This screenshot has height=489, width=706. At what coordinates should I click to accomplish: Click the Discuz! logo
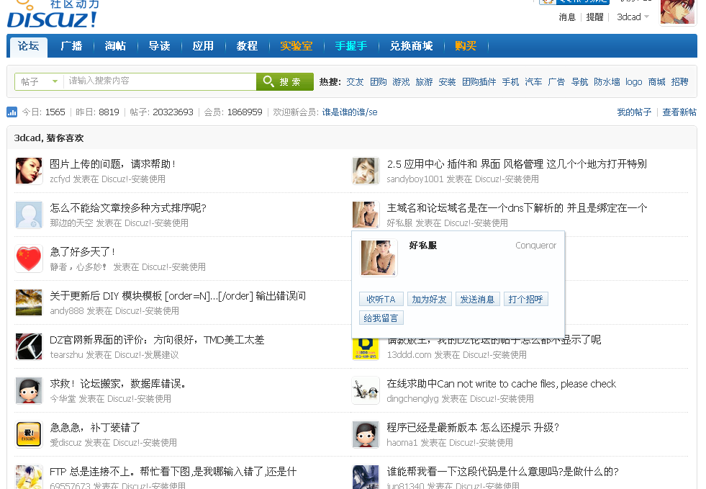click(53, 14)
